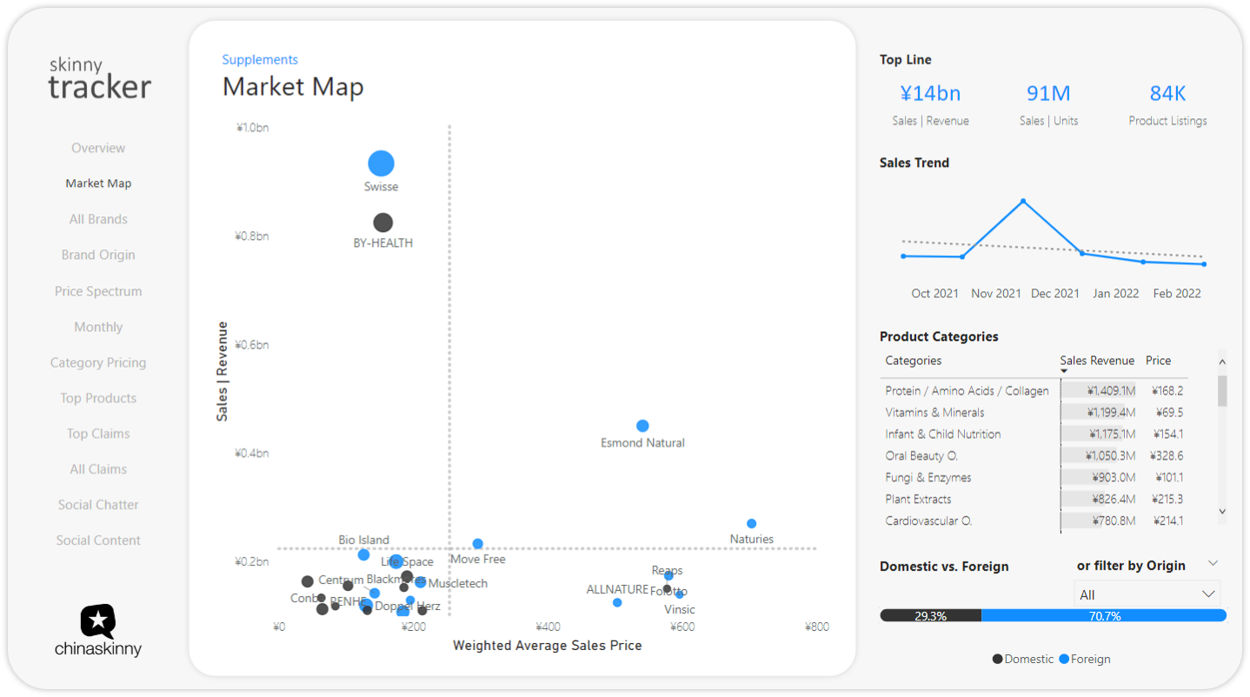Image resolution: width=1250 pixels, height=697 pixels.
Task: Open the origin filter dropdown showing All
Action: pos(1147,594)
